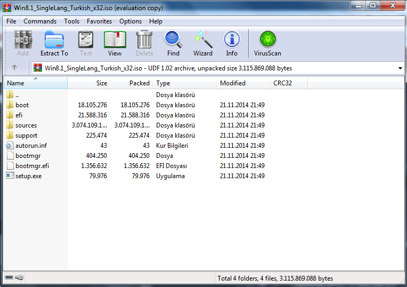
Task: Select the setup.exe application icon
Action: pyautogui.click(x=10, y=176)
